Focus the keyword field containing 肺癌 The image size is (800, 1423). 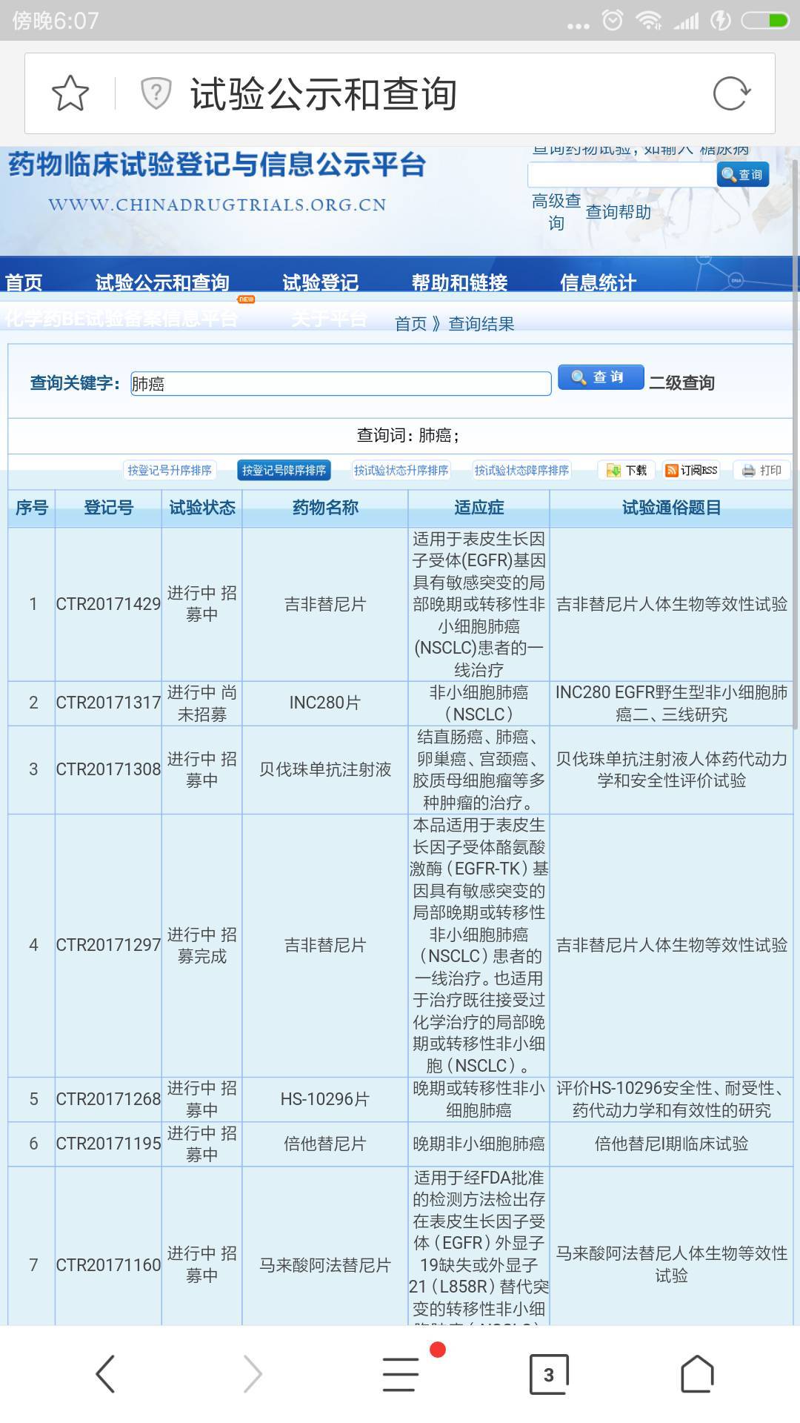pos(341,383)
